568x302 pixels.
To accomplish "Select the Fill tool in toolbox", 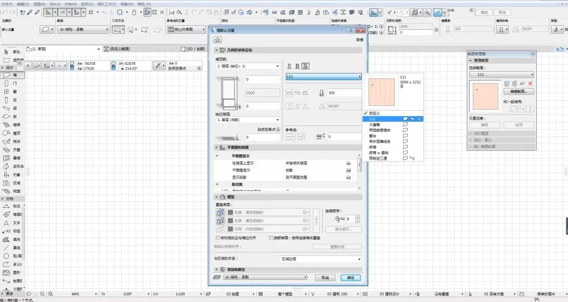I will pos(12,239).
